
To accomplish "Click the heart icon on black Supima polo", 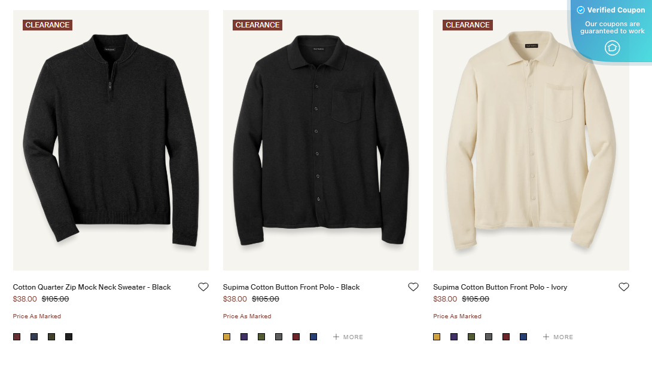I will click(413, 287).
